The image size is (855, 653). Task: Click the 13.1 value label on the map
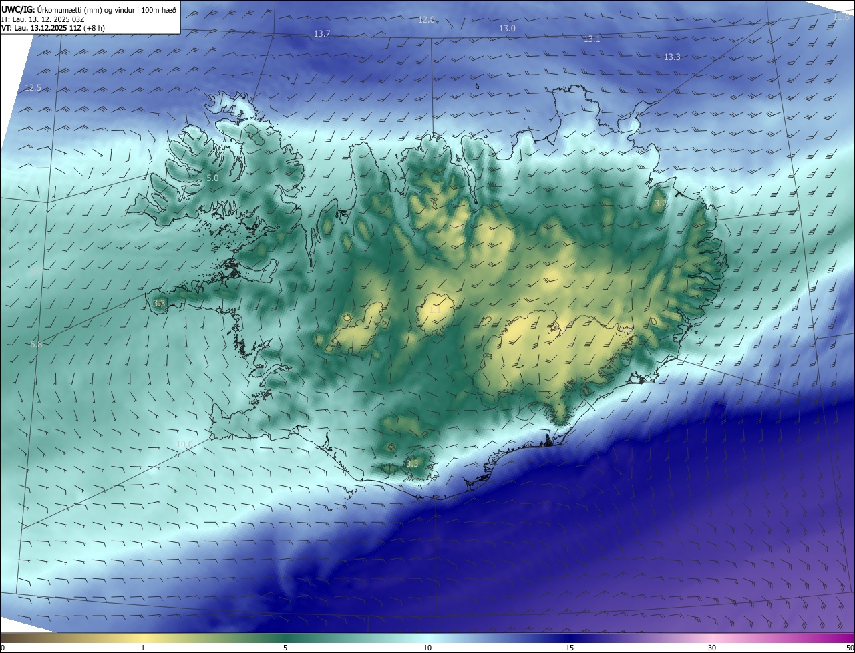click(x=592, y=39)
